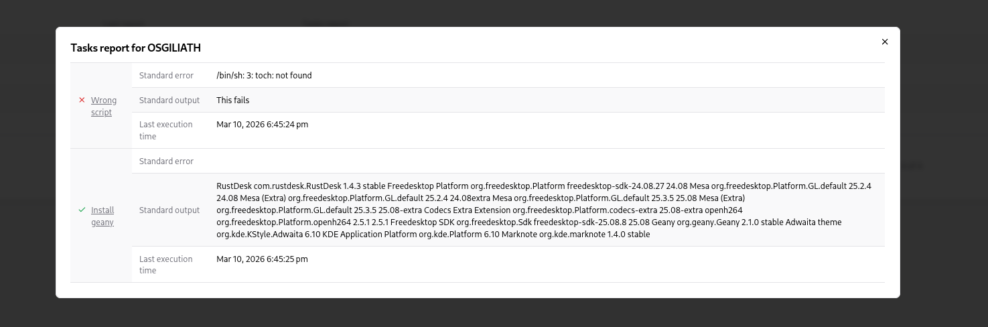
Task: Click the red failed status icon
Action: [x=82, y=101]
